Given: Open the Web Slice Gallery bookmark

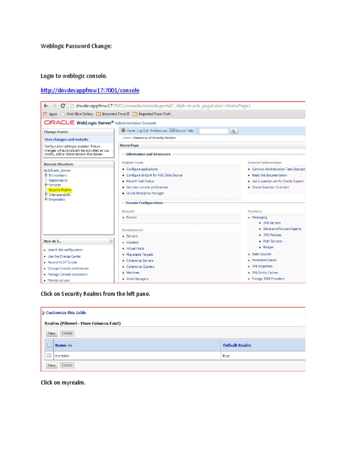Looking at the screenshot, I should (x=77, y=114).
